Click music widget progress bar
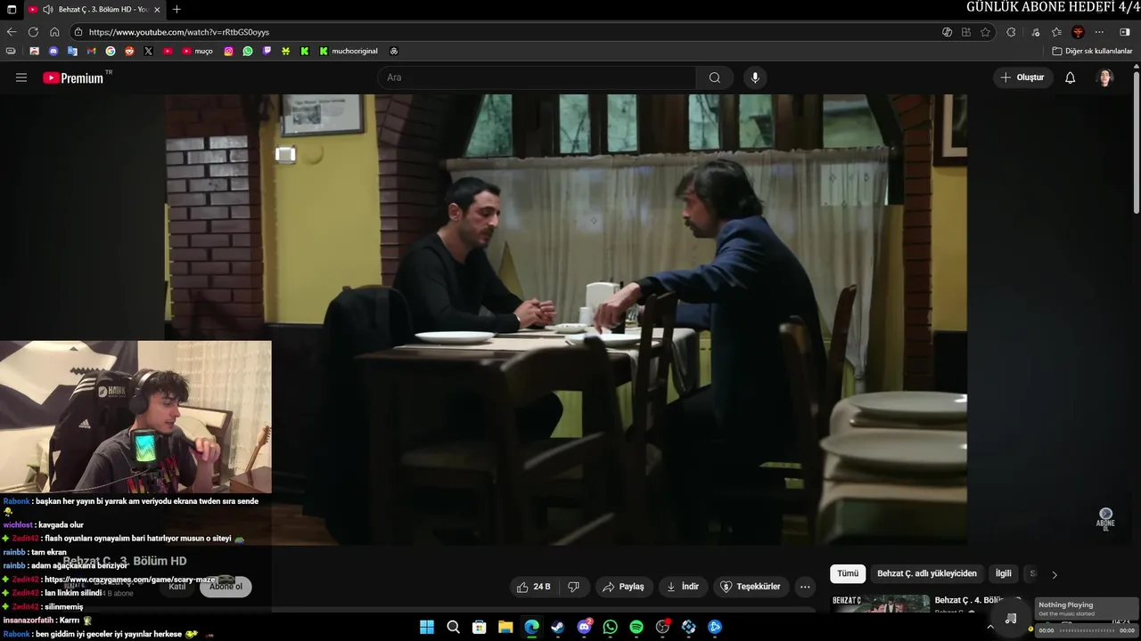Viewport: 1141px width, 641px height. pos(1088,630)
